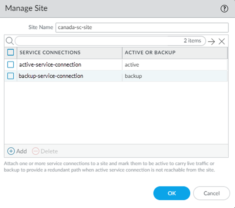Check the active-service-connection row checkbox
The image size is (235, 208).
(x=11, y=64)
